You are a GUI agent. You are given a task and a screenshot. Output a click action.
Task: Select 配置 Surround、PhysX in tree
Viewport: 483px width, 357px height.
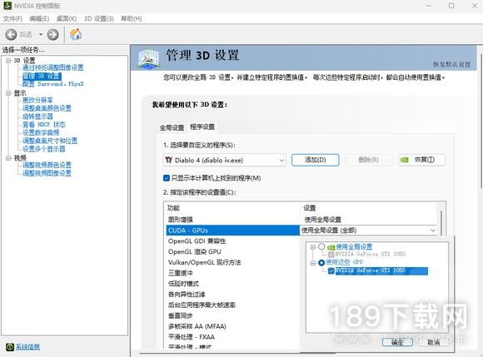pos(53,84)
